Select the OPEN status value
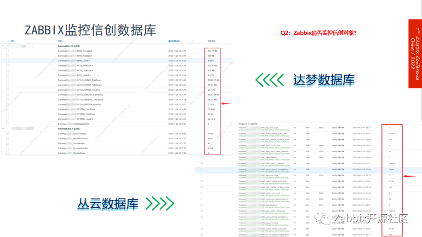The width and height of the screenshot is (422, 237). (x=211, y=134)
